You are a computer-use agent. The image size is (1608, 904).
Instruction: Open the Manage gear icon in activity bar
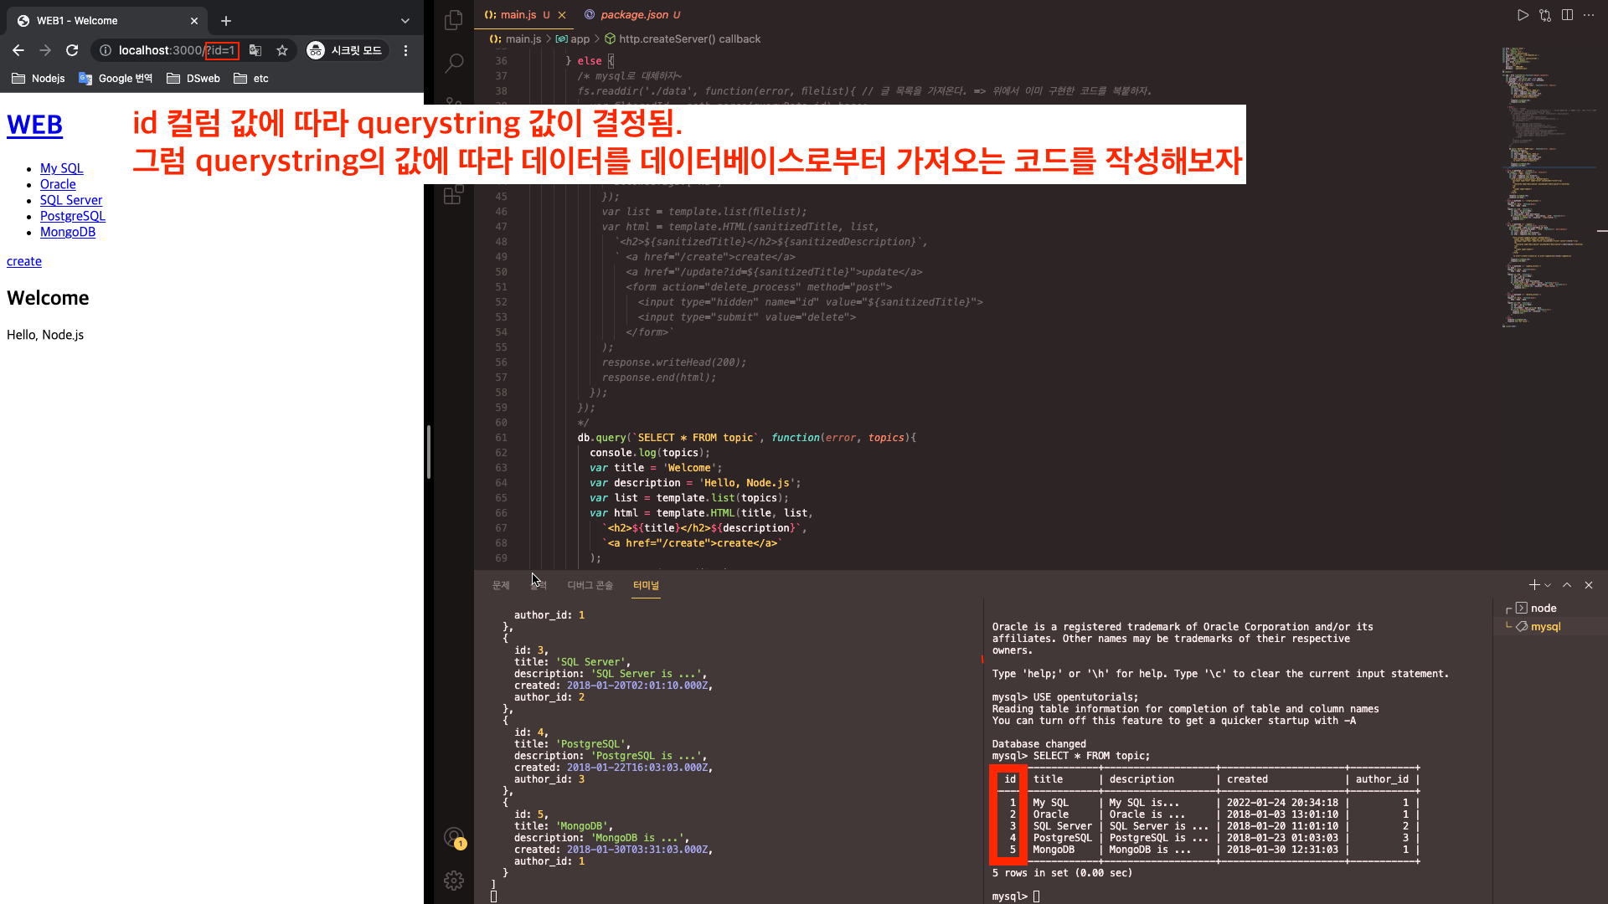[453, 880]
